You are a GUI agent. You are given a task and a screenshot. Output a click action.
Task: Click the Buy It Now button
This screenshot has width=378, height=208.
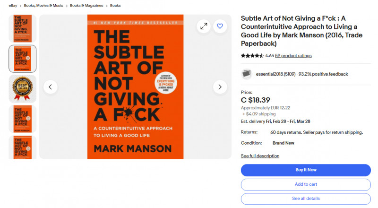pos(306,170)
